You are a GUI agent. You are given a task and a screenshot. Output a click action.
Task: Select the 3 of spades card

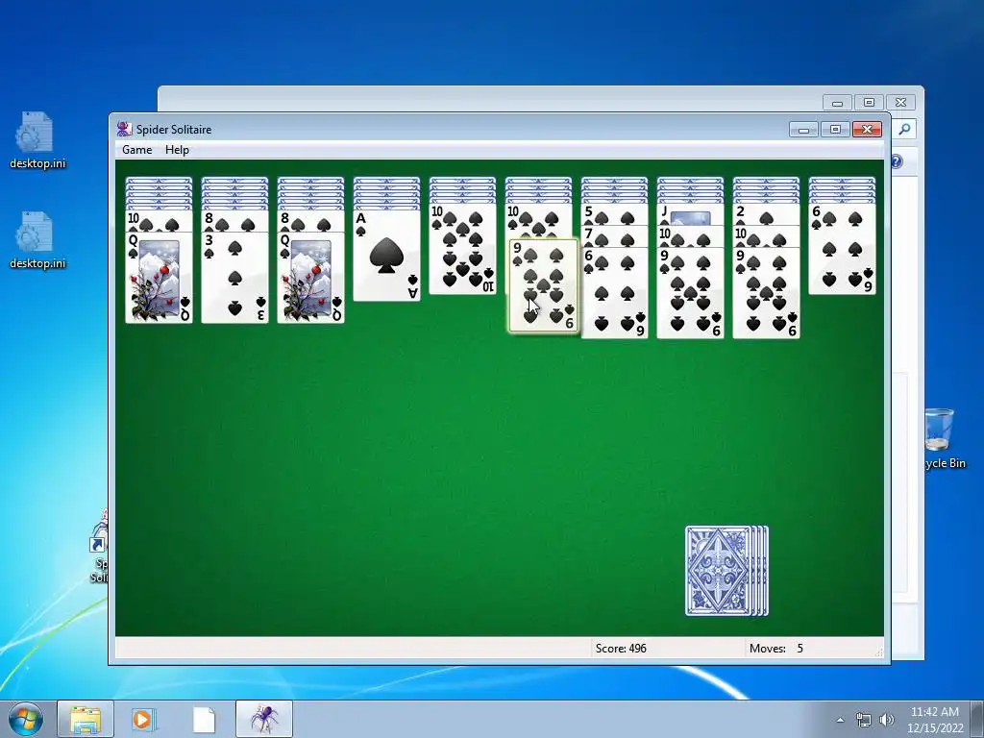(x=234, y=278)
